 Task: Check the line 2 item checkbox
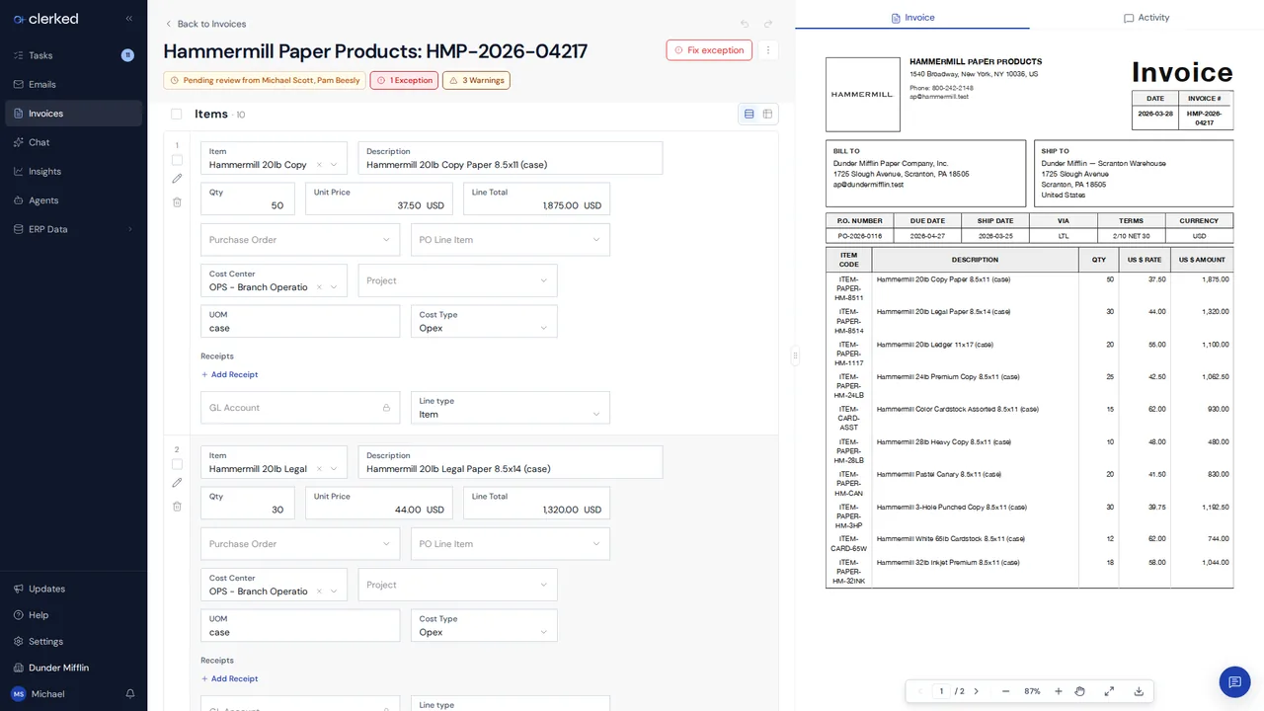pyautogui.click(x=178, y=464)
